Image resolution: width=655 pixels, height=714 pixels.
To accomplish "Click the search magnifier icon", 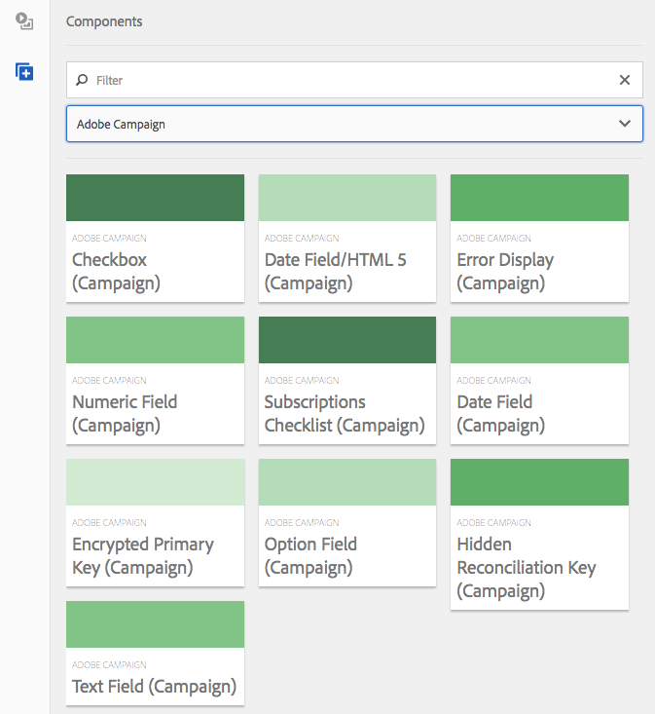I will click(82, 80).
